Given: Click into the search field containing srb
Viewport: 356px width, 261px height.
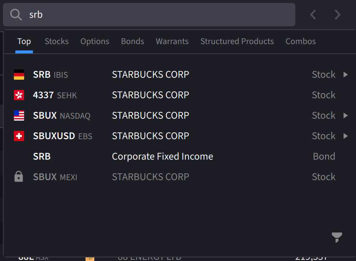Looking at the screenshot, I should point(161,15).
